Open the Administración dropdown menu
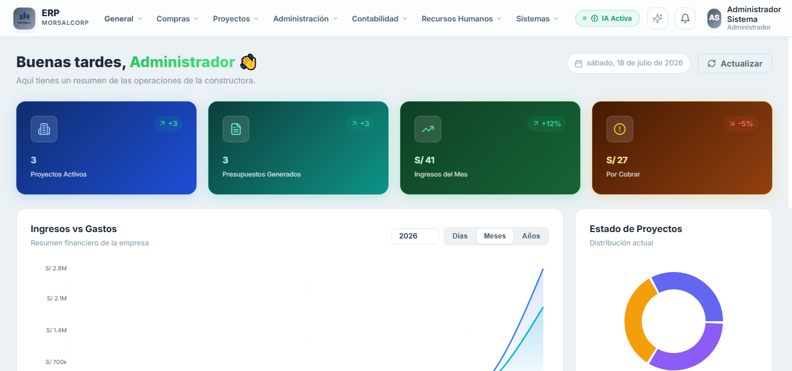This screenshot has height=371, width=792. (305, 19)
